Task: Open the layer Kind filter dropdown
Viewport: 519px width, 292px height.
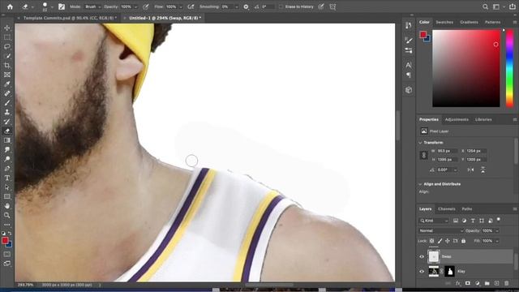Action: pyautogui.click(x=434, y=221)
